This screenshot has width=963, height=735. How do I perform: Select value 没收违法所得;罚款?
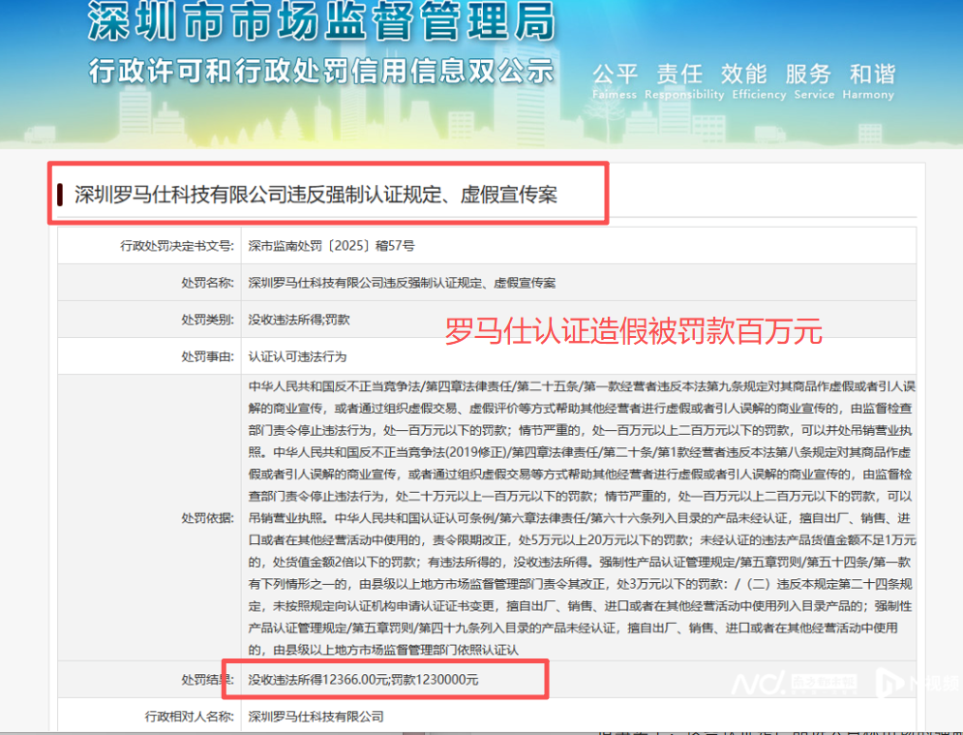pos(299,320)
